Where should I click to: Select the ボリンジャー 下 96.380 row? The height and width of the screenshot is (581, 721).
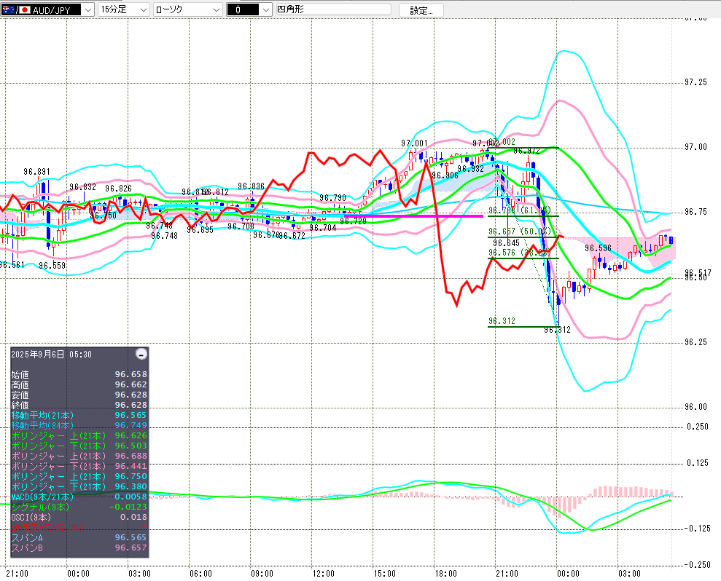click(x=79, y=486)
